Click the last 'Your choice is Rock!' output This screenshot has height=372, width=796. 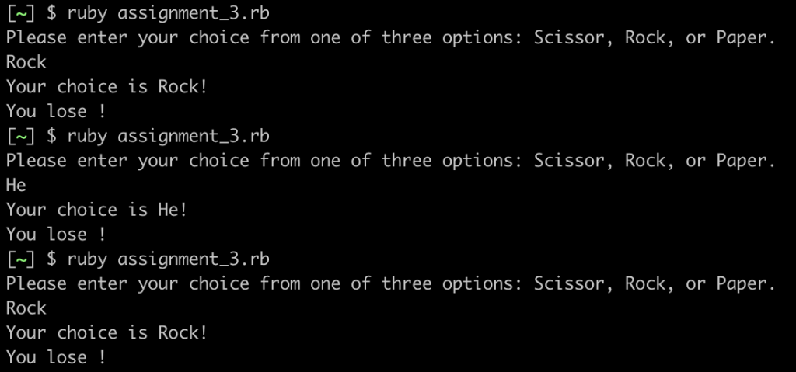pos(107,332)
